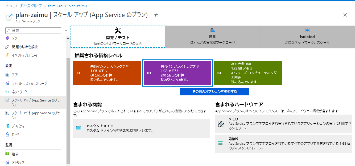The image size is (355, 166).
Task: Click その他のオプションを参照する button
Action: pyautogui.click(x=215, y=91)
